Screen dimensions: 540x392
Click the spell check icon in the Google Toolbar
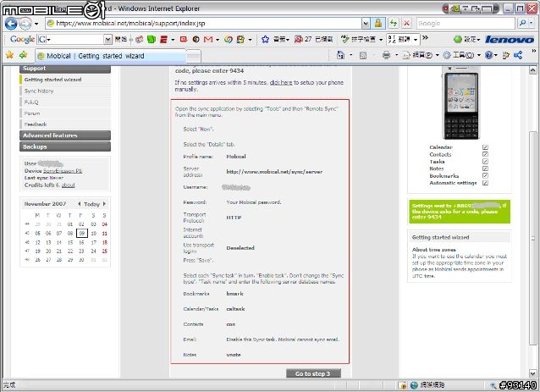coord(344,39)
